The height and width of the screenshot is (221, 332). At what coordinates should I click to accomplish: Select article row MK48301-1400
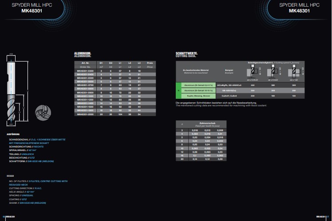(115, 104)
